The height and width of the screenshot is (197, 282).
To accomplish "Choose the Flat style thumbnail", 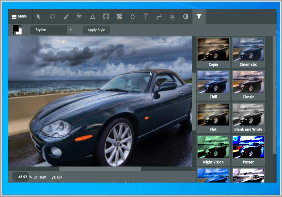I will point(213,118).
